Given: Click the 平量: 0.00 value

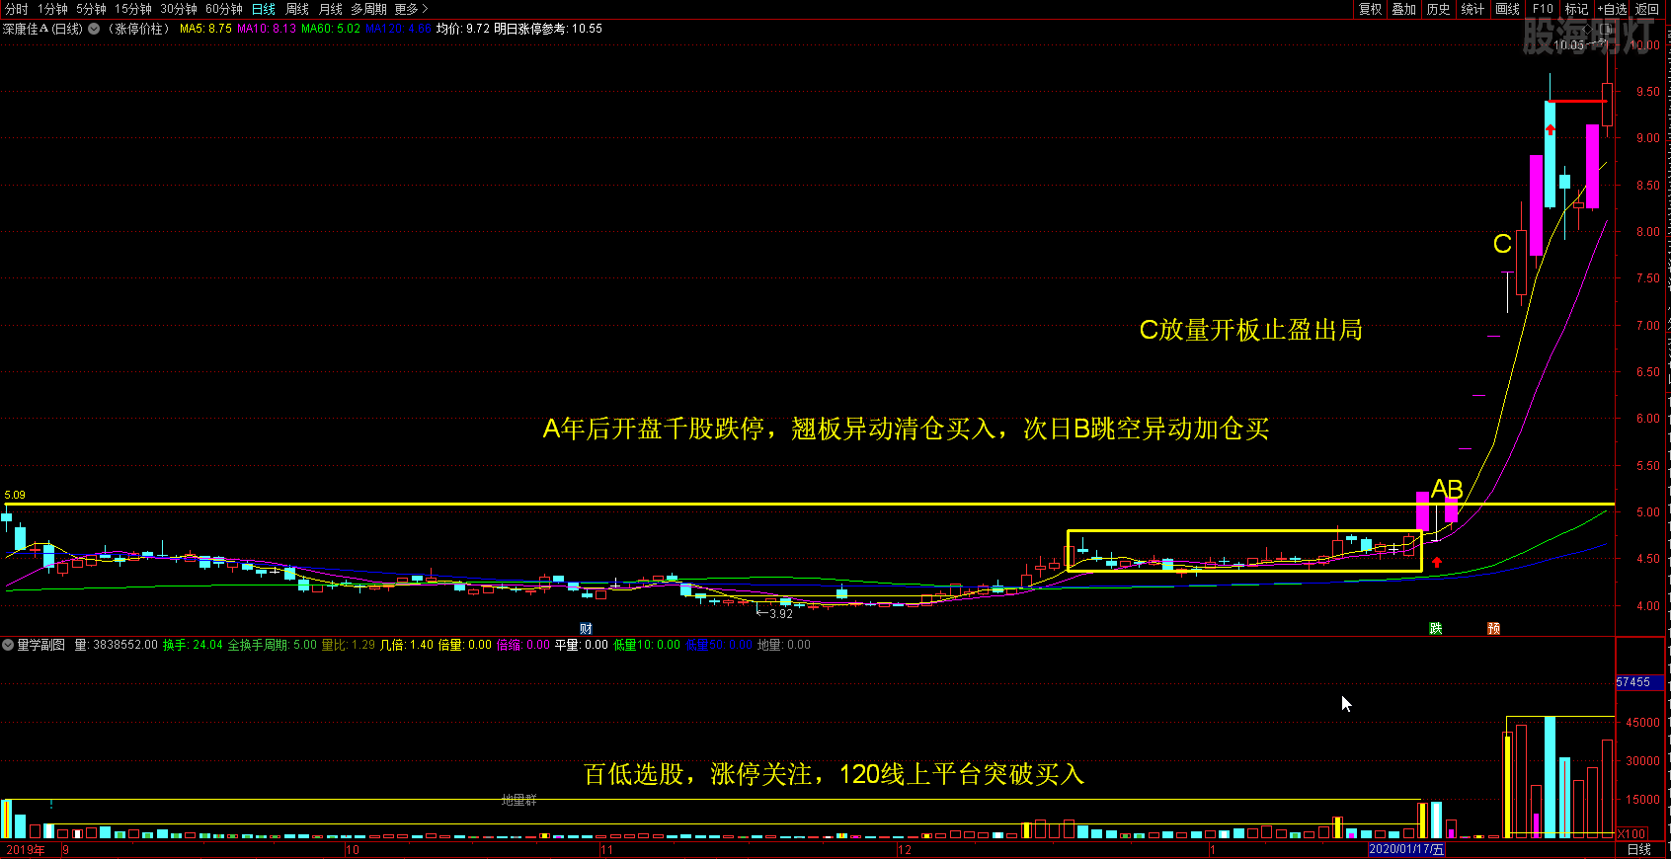Looking at the screenshot, I should click(x=582, y=645).
